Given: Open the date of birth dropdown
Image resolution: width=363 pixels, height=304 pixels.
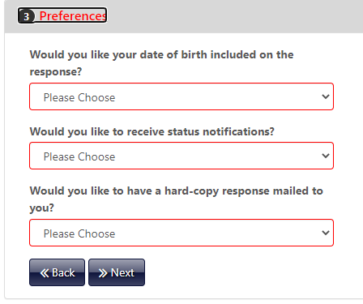Looking at the screenshot, I should pyautogui.click(x=181, y=96).
